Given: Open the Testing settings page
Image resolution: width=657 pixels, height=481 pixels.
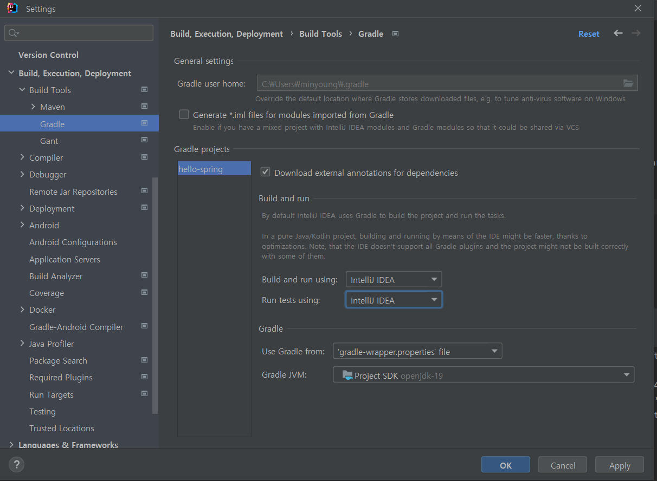Looking at the screenshot, I should [x=42, y=411].
